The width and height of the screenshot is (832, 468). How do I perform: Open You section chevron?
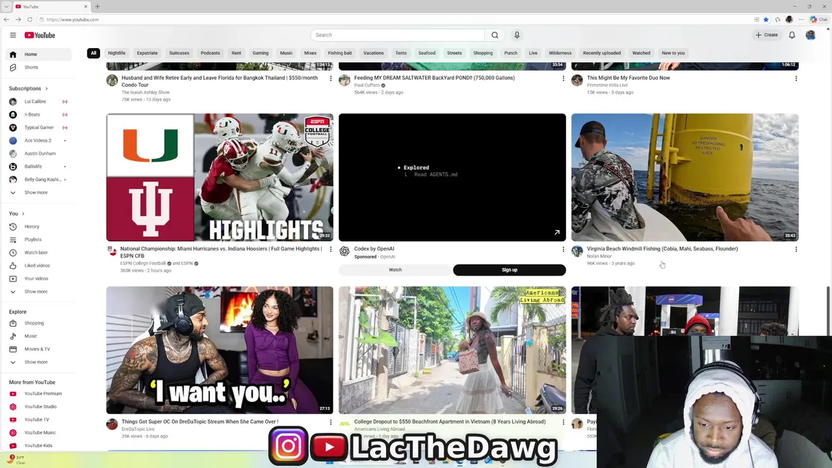[23, 214]
